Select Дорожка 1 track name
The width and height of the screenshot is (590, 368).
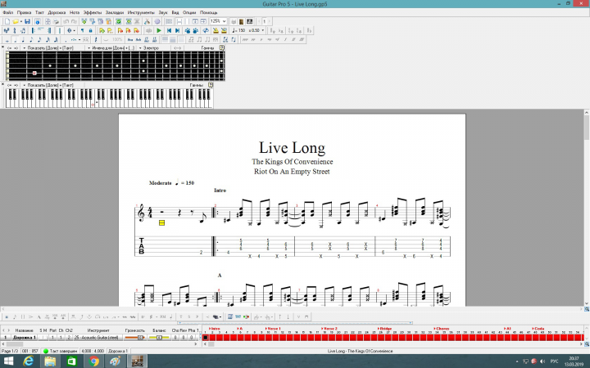(24, 338)
